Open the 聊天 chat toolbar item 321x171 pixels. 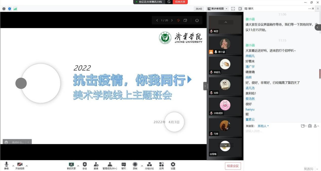[123, 166]
